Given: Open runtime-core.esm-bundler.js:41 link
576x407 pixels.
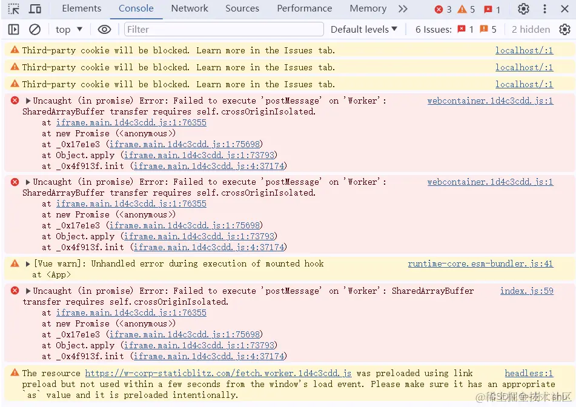Looking at the screenshot, I should (480, 263).
